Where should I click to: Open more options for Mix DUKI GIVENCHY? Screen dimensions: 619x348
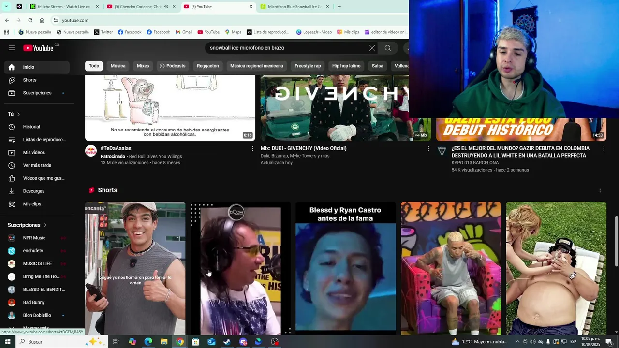pyautogui.click(x=428, y=149)
